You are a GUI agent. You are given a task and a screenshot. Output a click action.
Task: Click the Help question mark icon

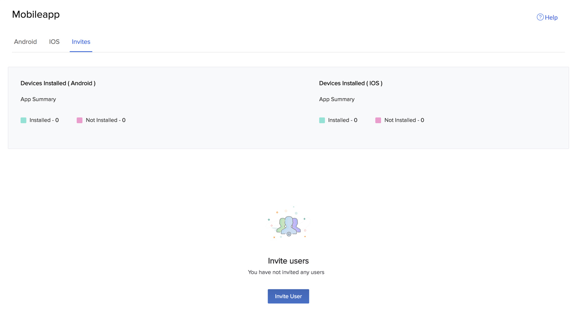[540, 17]
